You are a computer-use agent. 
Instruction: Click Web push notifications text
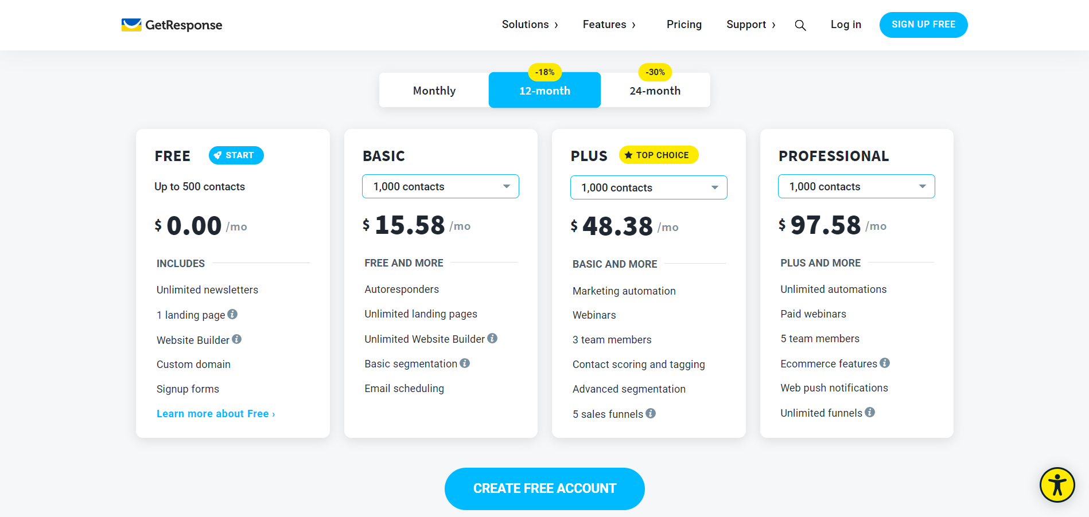[x=834, y=388]
